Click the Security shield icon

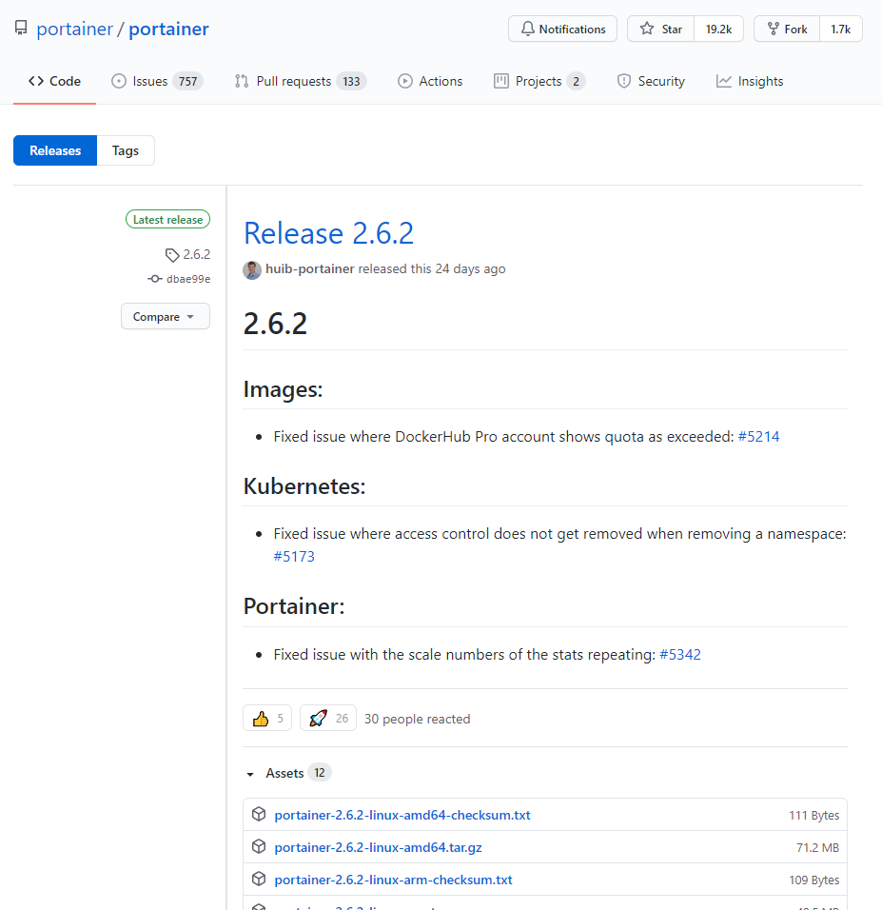tap(624, 81)
